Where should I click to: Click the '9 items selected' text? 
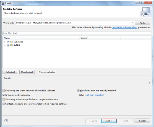pyautogui.click(x=47, y=72)
